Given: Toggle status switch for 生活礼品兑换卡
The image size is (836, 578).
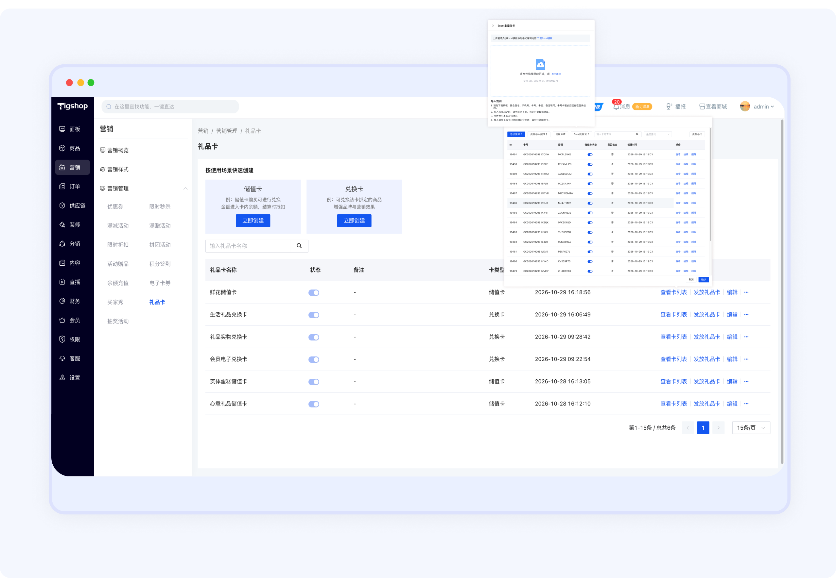Looking at the screenshot, I should pos(314,315).
